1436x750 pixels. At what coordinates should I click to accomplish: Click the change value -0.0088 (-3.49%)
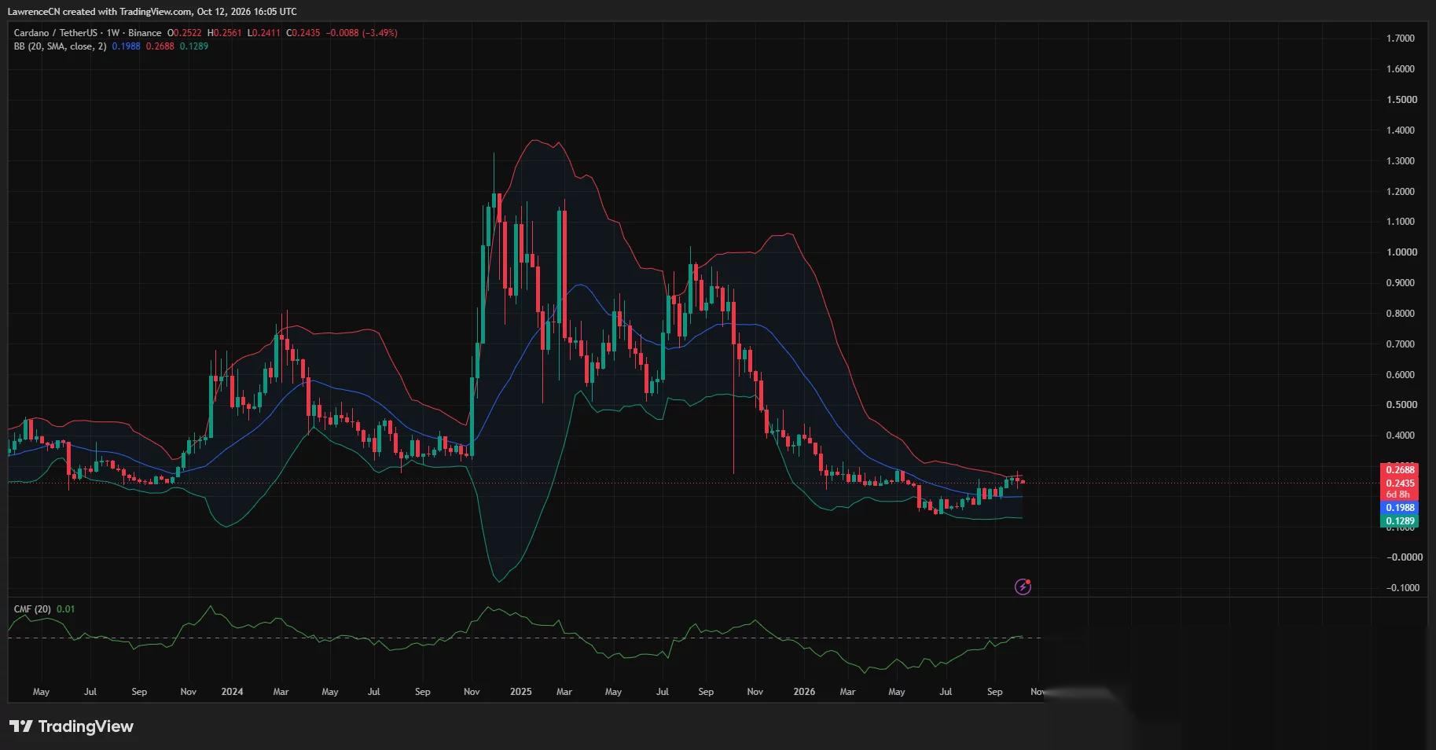coord(362,33)
